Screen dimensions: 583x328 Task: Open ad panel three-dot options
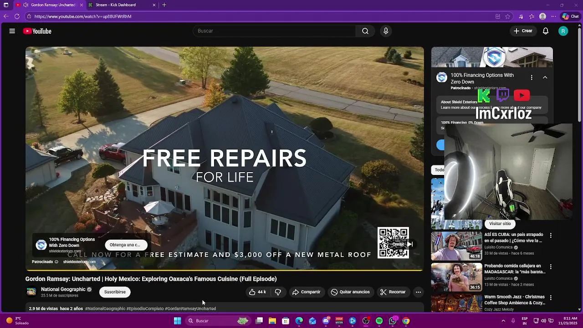532,77
